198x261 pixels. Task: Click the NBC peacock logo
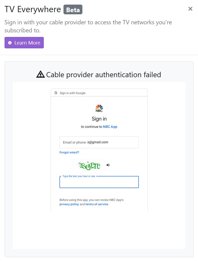(99, 108)
